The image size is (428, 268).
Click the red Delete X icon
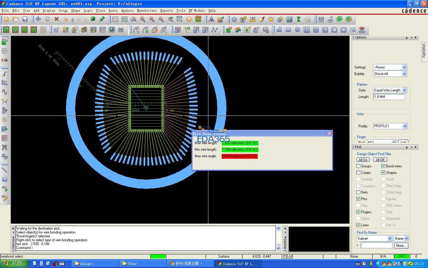coord(56,19)
